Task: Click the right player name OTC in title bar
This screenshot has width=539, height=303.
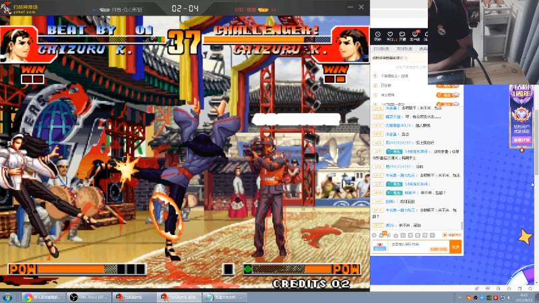Action: tap(245, 9)
